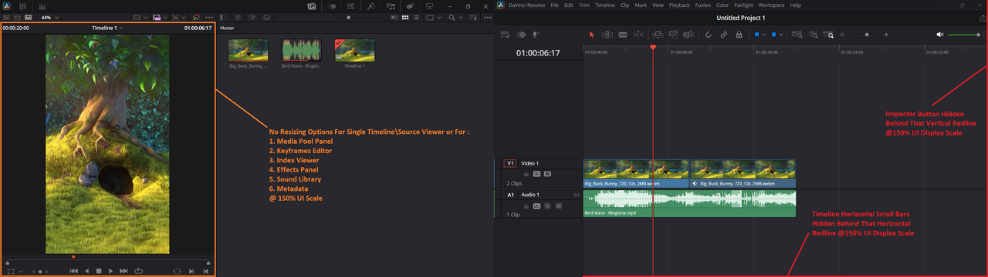Toggle the Audio meters bars icon

(42, 6)
